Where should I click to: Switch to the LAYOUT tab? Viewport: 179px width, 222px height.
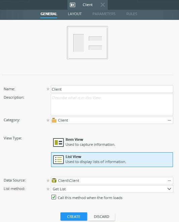tap(75, 14)
